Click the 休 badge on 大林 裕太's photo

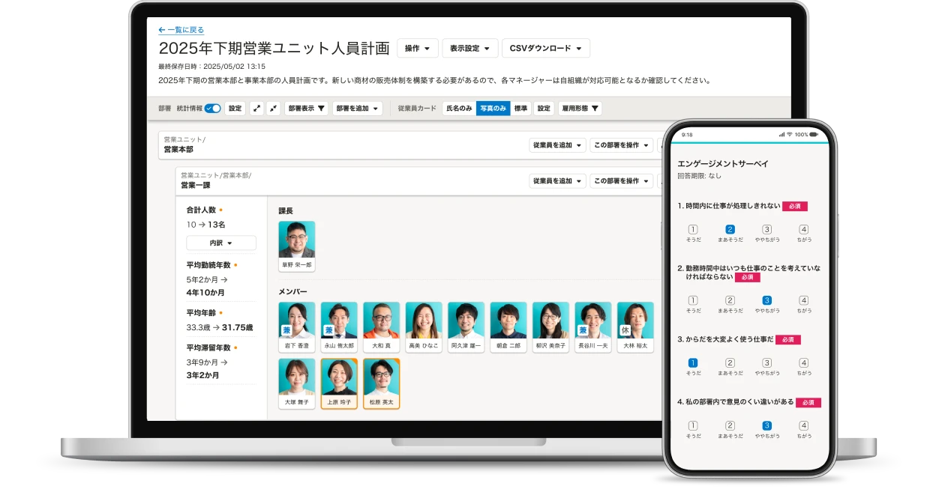625,330
